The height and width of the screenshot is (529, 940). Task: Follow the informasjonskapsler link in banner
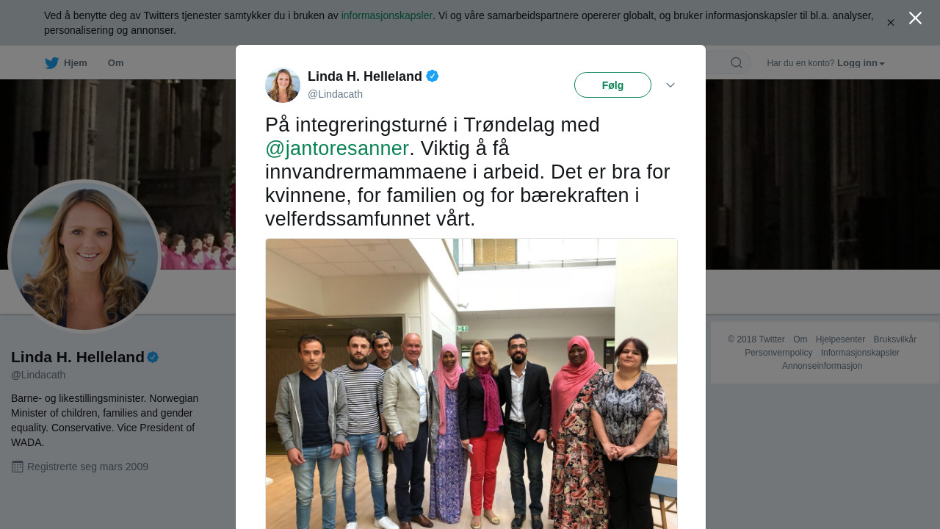tap(387, 15)
